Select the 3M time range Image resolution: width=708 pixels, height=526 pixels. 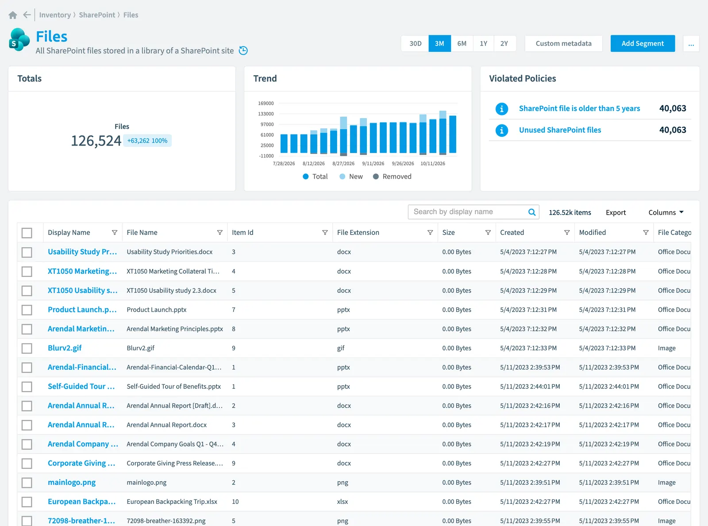pyautogui.click(x=439, y=43)
